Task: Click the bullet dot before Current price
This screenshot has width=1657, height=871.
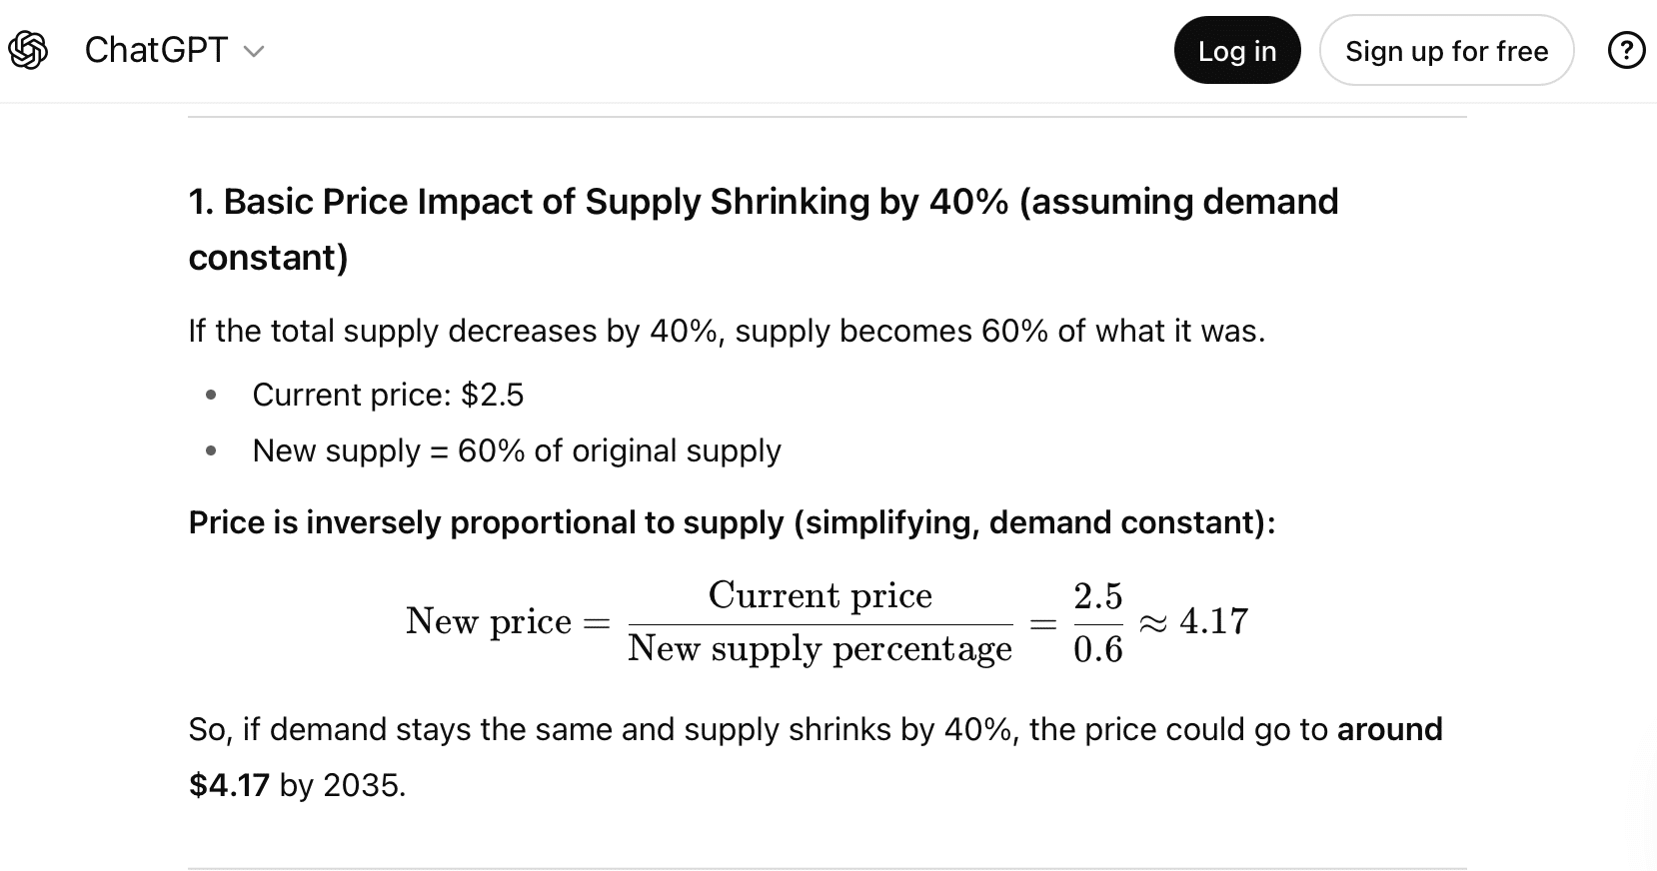Action: pos(211,396)
